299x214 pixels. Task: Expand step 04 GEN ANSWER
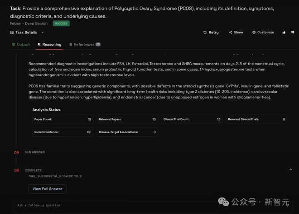(35, 152)
